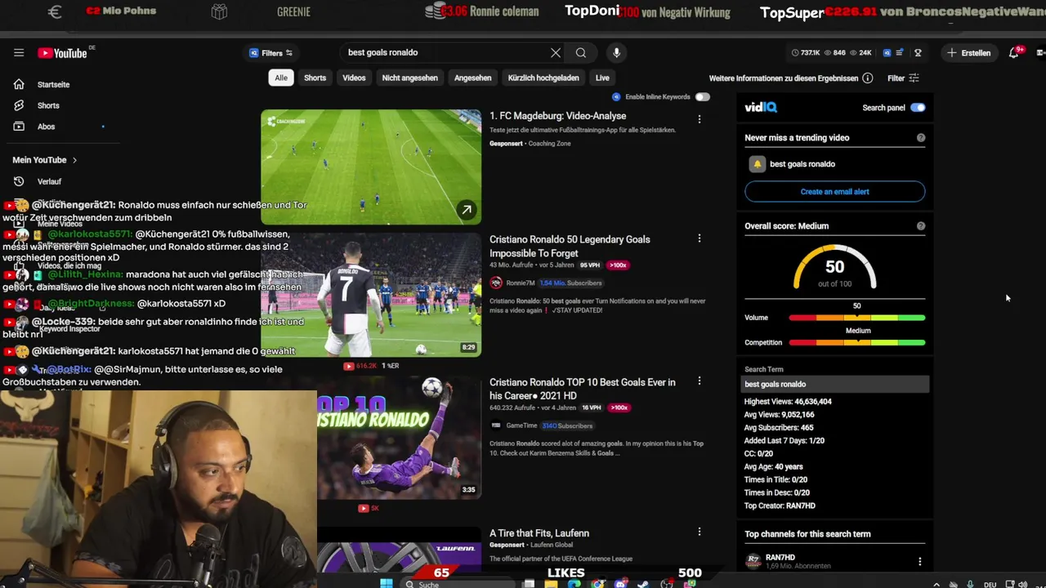Expand Mein YouTube section chevron
The image size is (1046, 588).
click(x=74, y=160)
